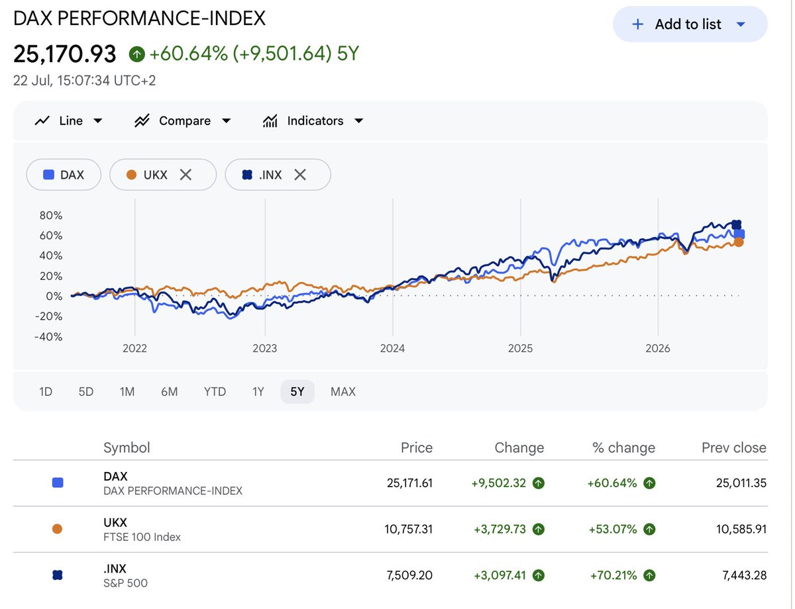Click the blue DAX color square in the chip
The width and height of the screenshot is (795, 609).
point(48,175)
